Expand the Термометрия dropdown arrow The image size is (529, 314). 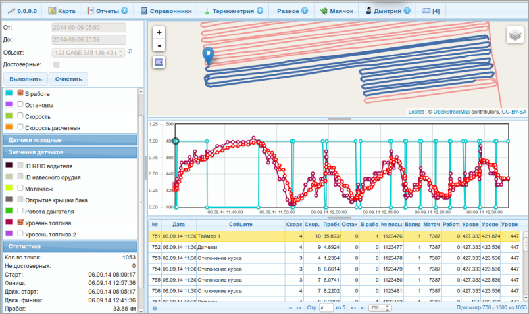pos(260,11)
